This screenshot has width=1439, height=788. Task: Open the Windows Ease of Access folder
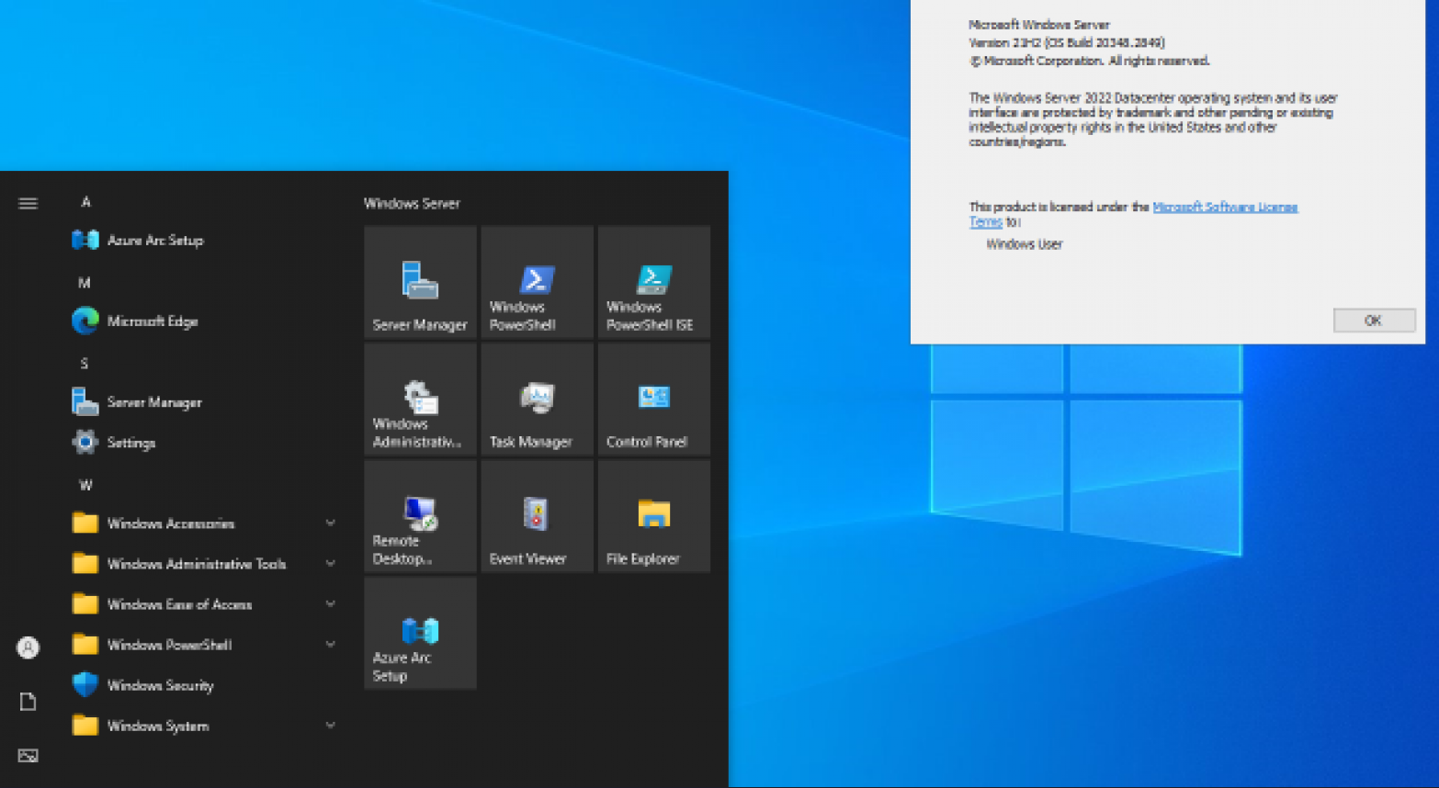(x=204, y=604)
